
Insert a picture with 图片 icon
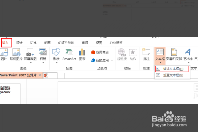(x=4, y=54)
